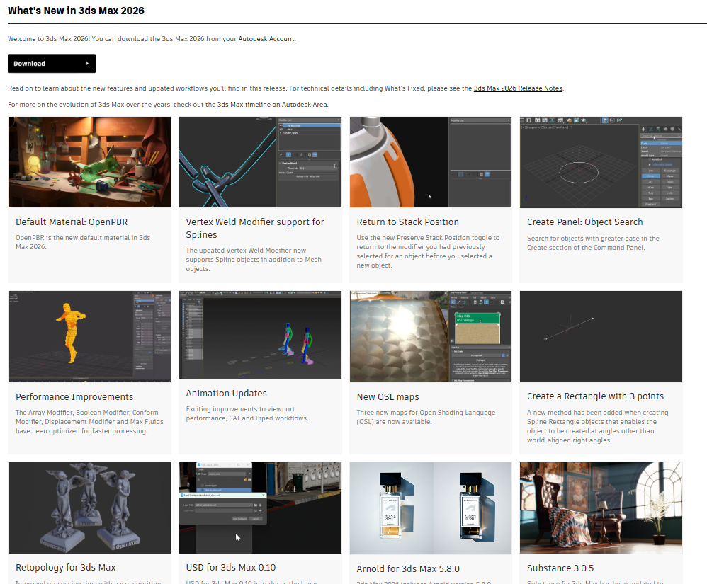Screen dimensions: 707x584
Task: Click text 'Search for objects with greater ease'
Action: click(x=583, y=238)
